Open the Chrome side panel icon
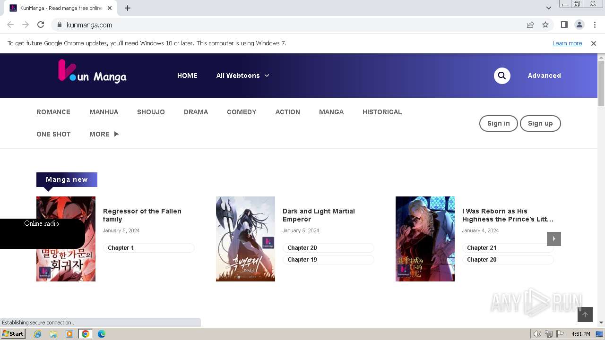The image size is (605, 340). pos(564,25)
